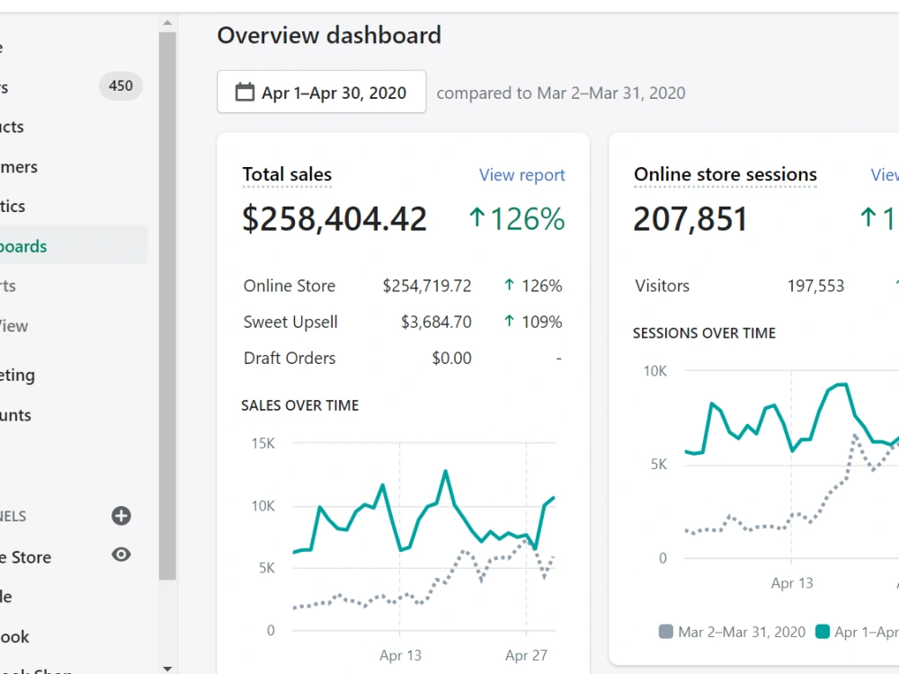Click the $254,719.72 Online Store amount
Viewport: 899px width, 674px height.
pyautogui.click(x=427, y=286)
